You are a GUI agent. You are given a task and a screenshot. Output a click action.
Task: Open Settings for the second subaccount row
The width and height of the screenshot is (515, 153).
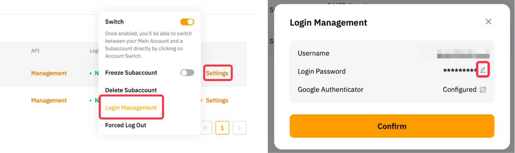(x=217, y=100)
